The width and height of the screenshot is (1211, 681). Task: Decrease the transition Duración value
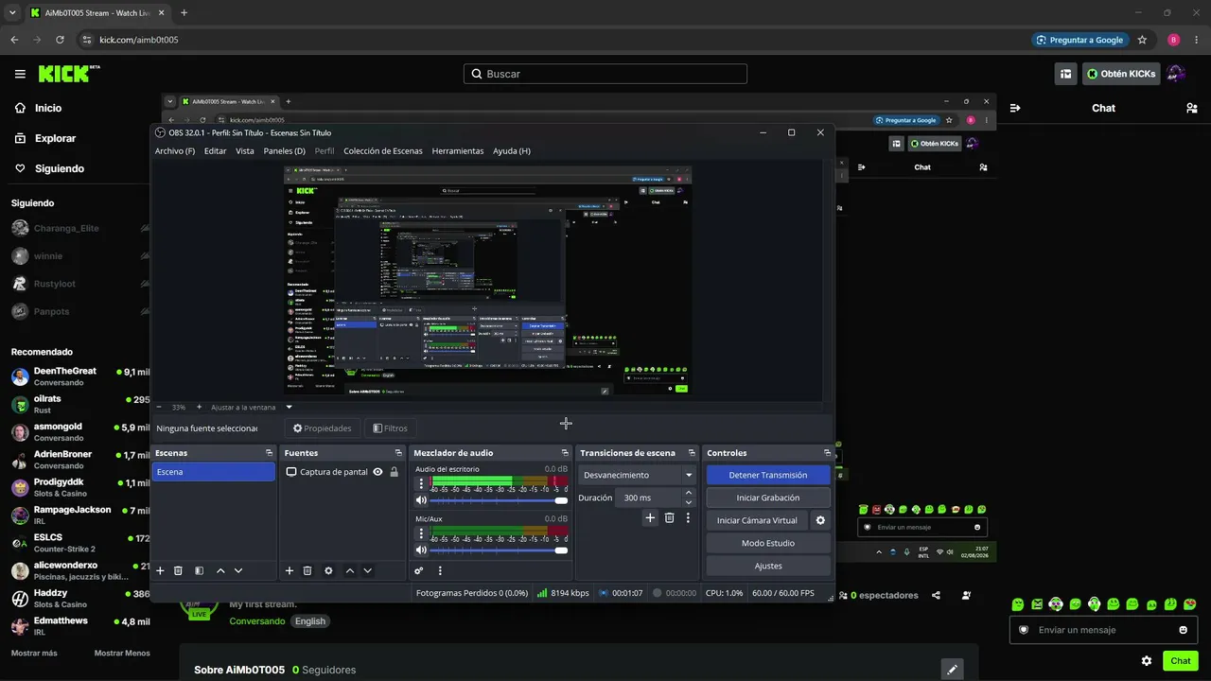point(688,502)
